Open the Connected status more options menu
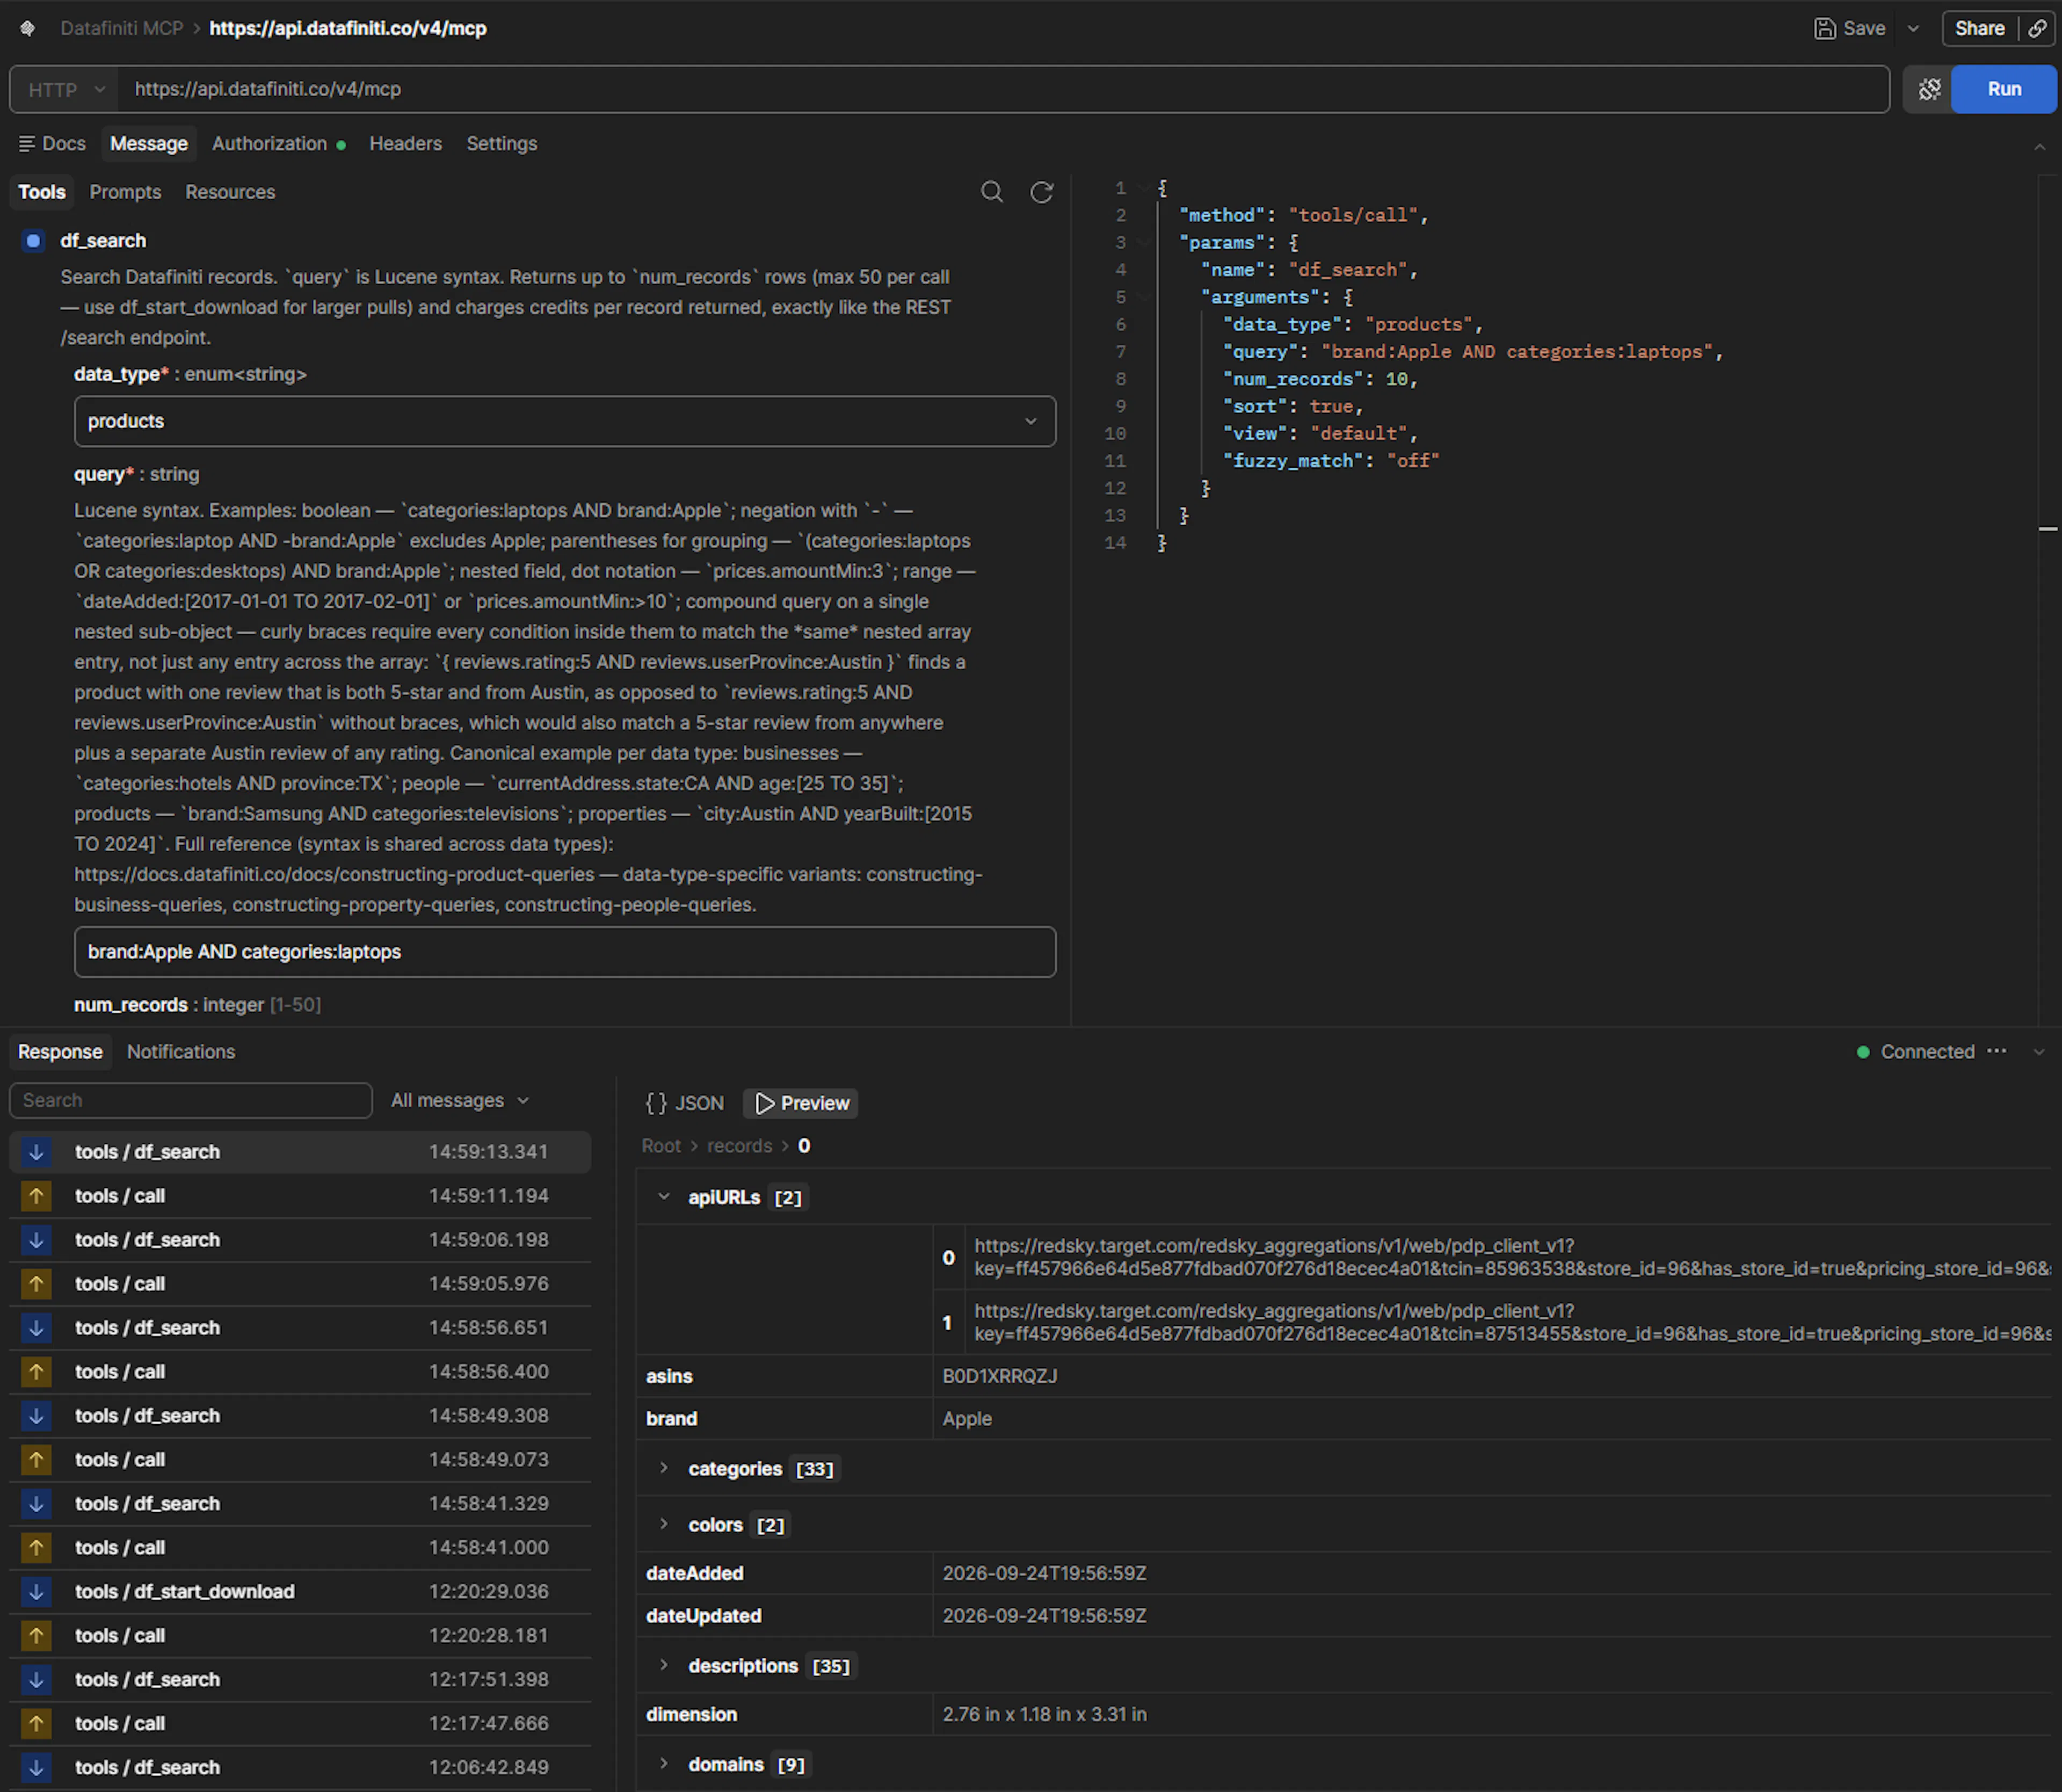Screen dimensions: 2062x1792 (x=1997, y=1051)
